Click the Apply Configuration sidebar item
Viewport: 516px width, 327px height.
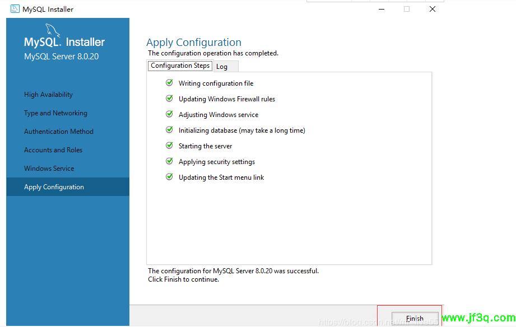[x=54, y=187]
